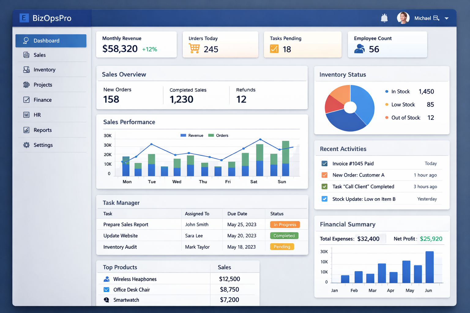Open Reports via its sidebar icon
470x313 pixels.
pos(26,130)
